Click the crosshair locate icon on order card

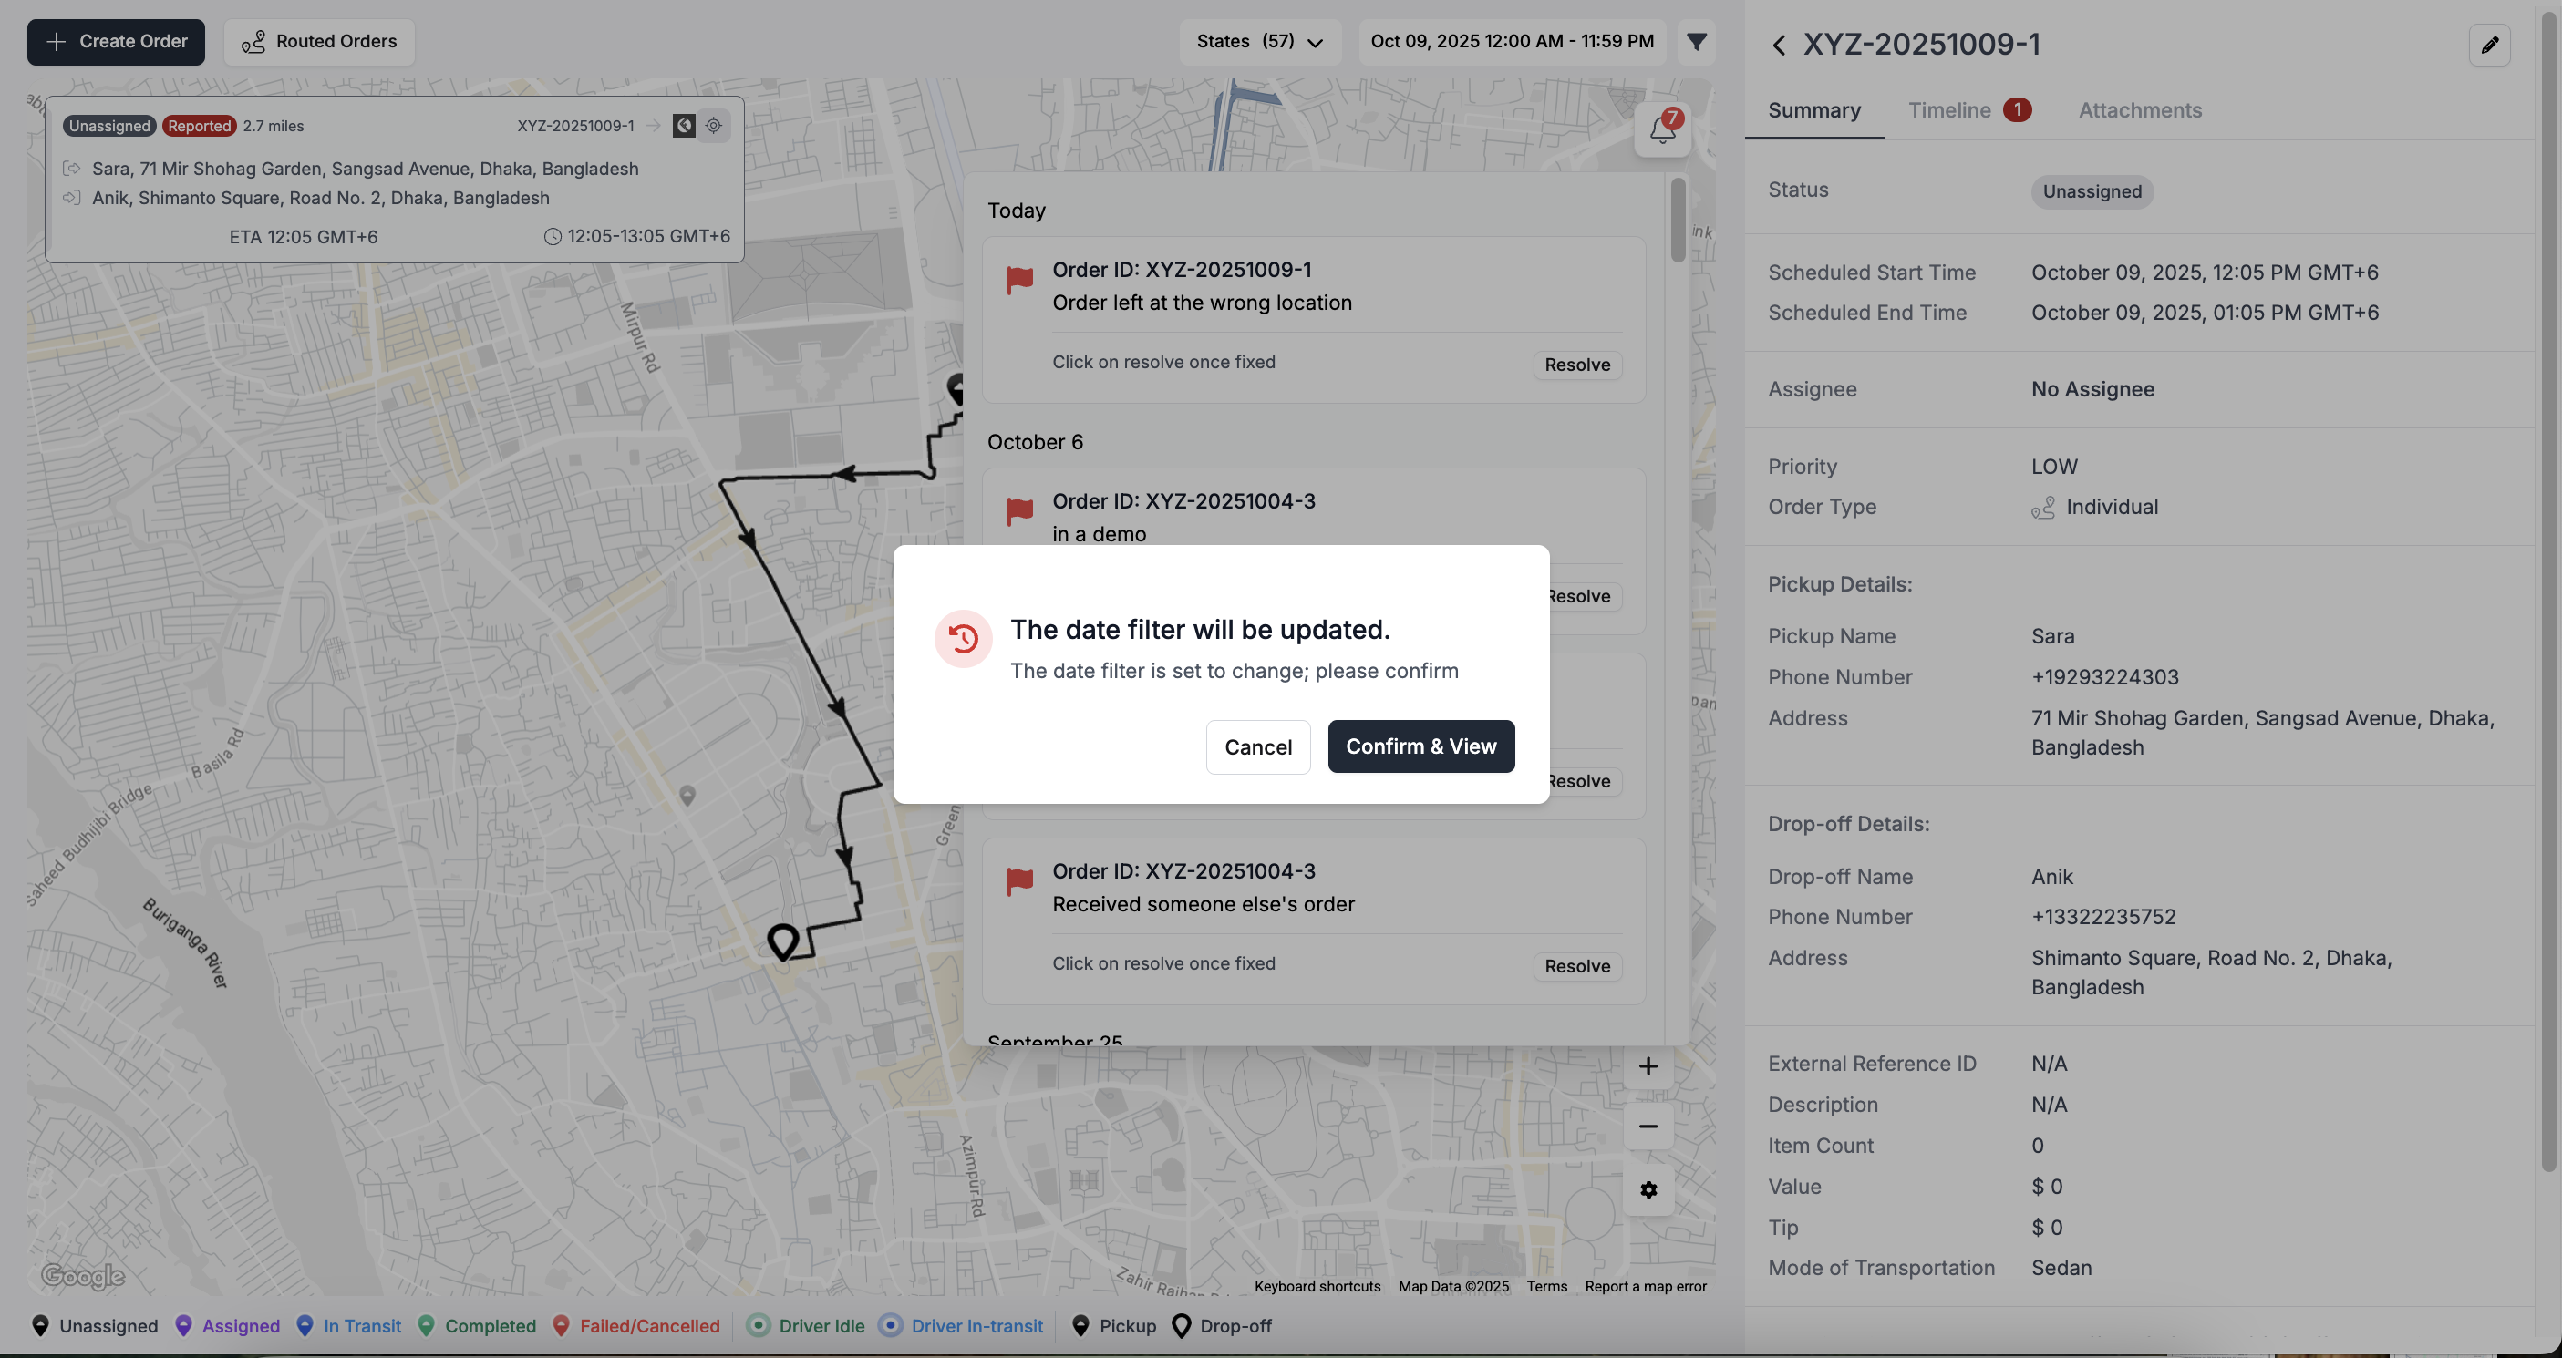click(714, 125)
